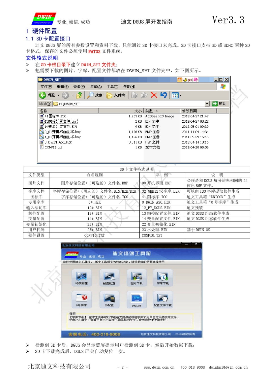Click the 1.1 SD卡配置接口 heading
269x381 pixels.
pyautogui.click(x=48, y=39)
